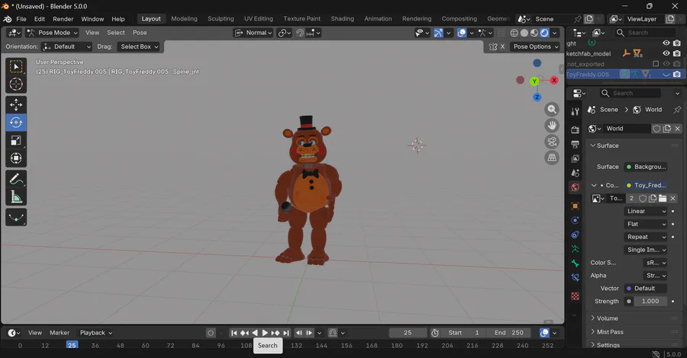Viewport: 687px width, 358px height.
Task: Expand the Pose Options dropdown
Action: (536, 46)
